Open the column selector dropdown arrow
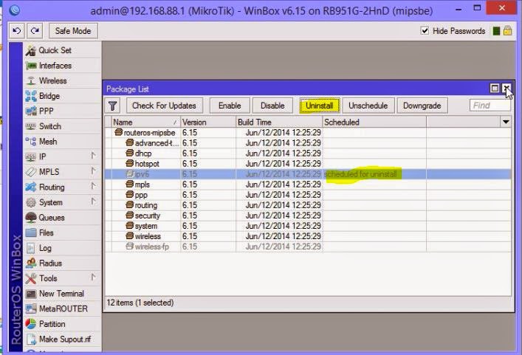This screenshot has height=355, width=522. pos(506,122)
